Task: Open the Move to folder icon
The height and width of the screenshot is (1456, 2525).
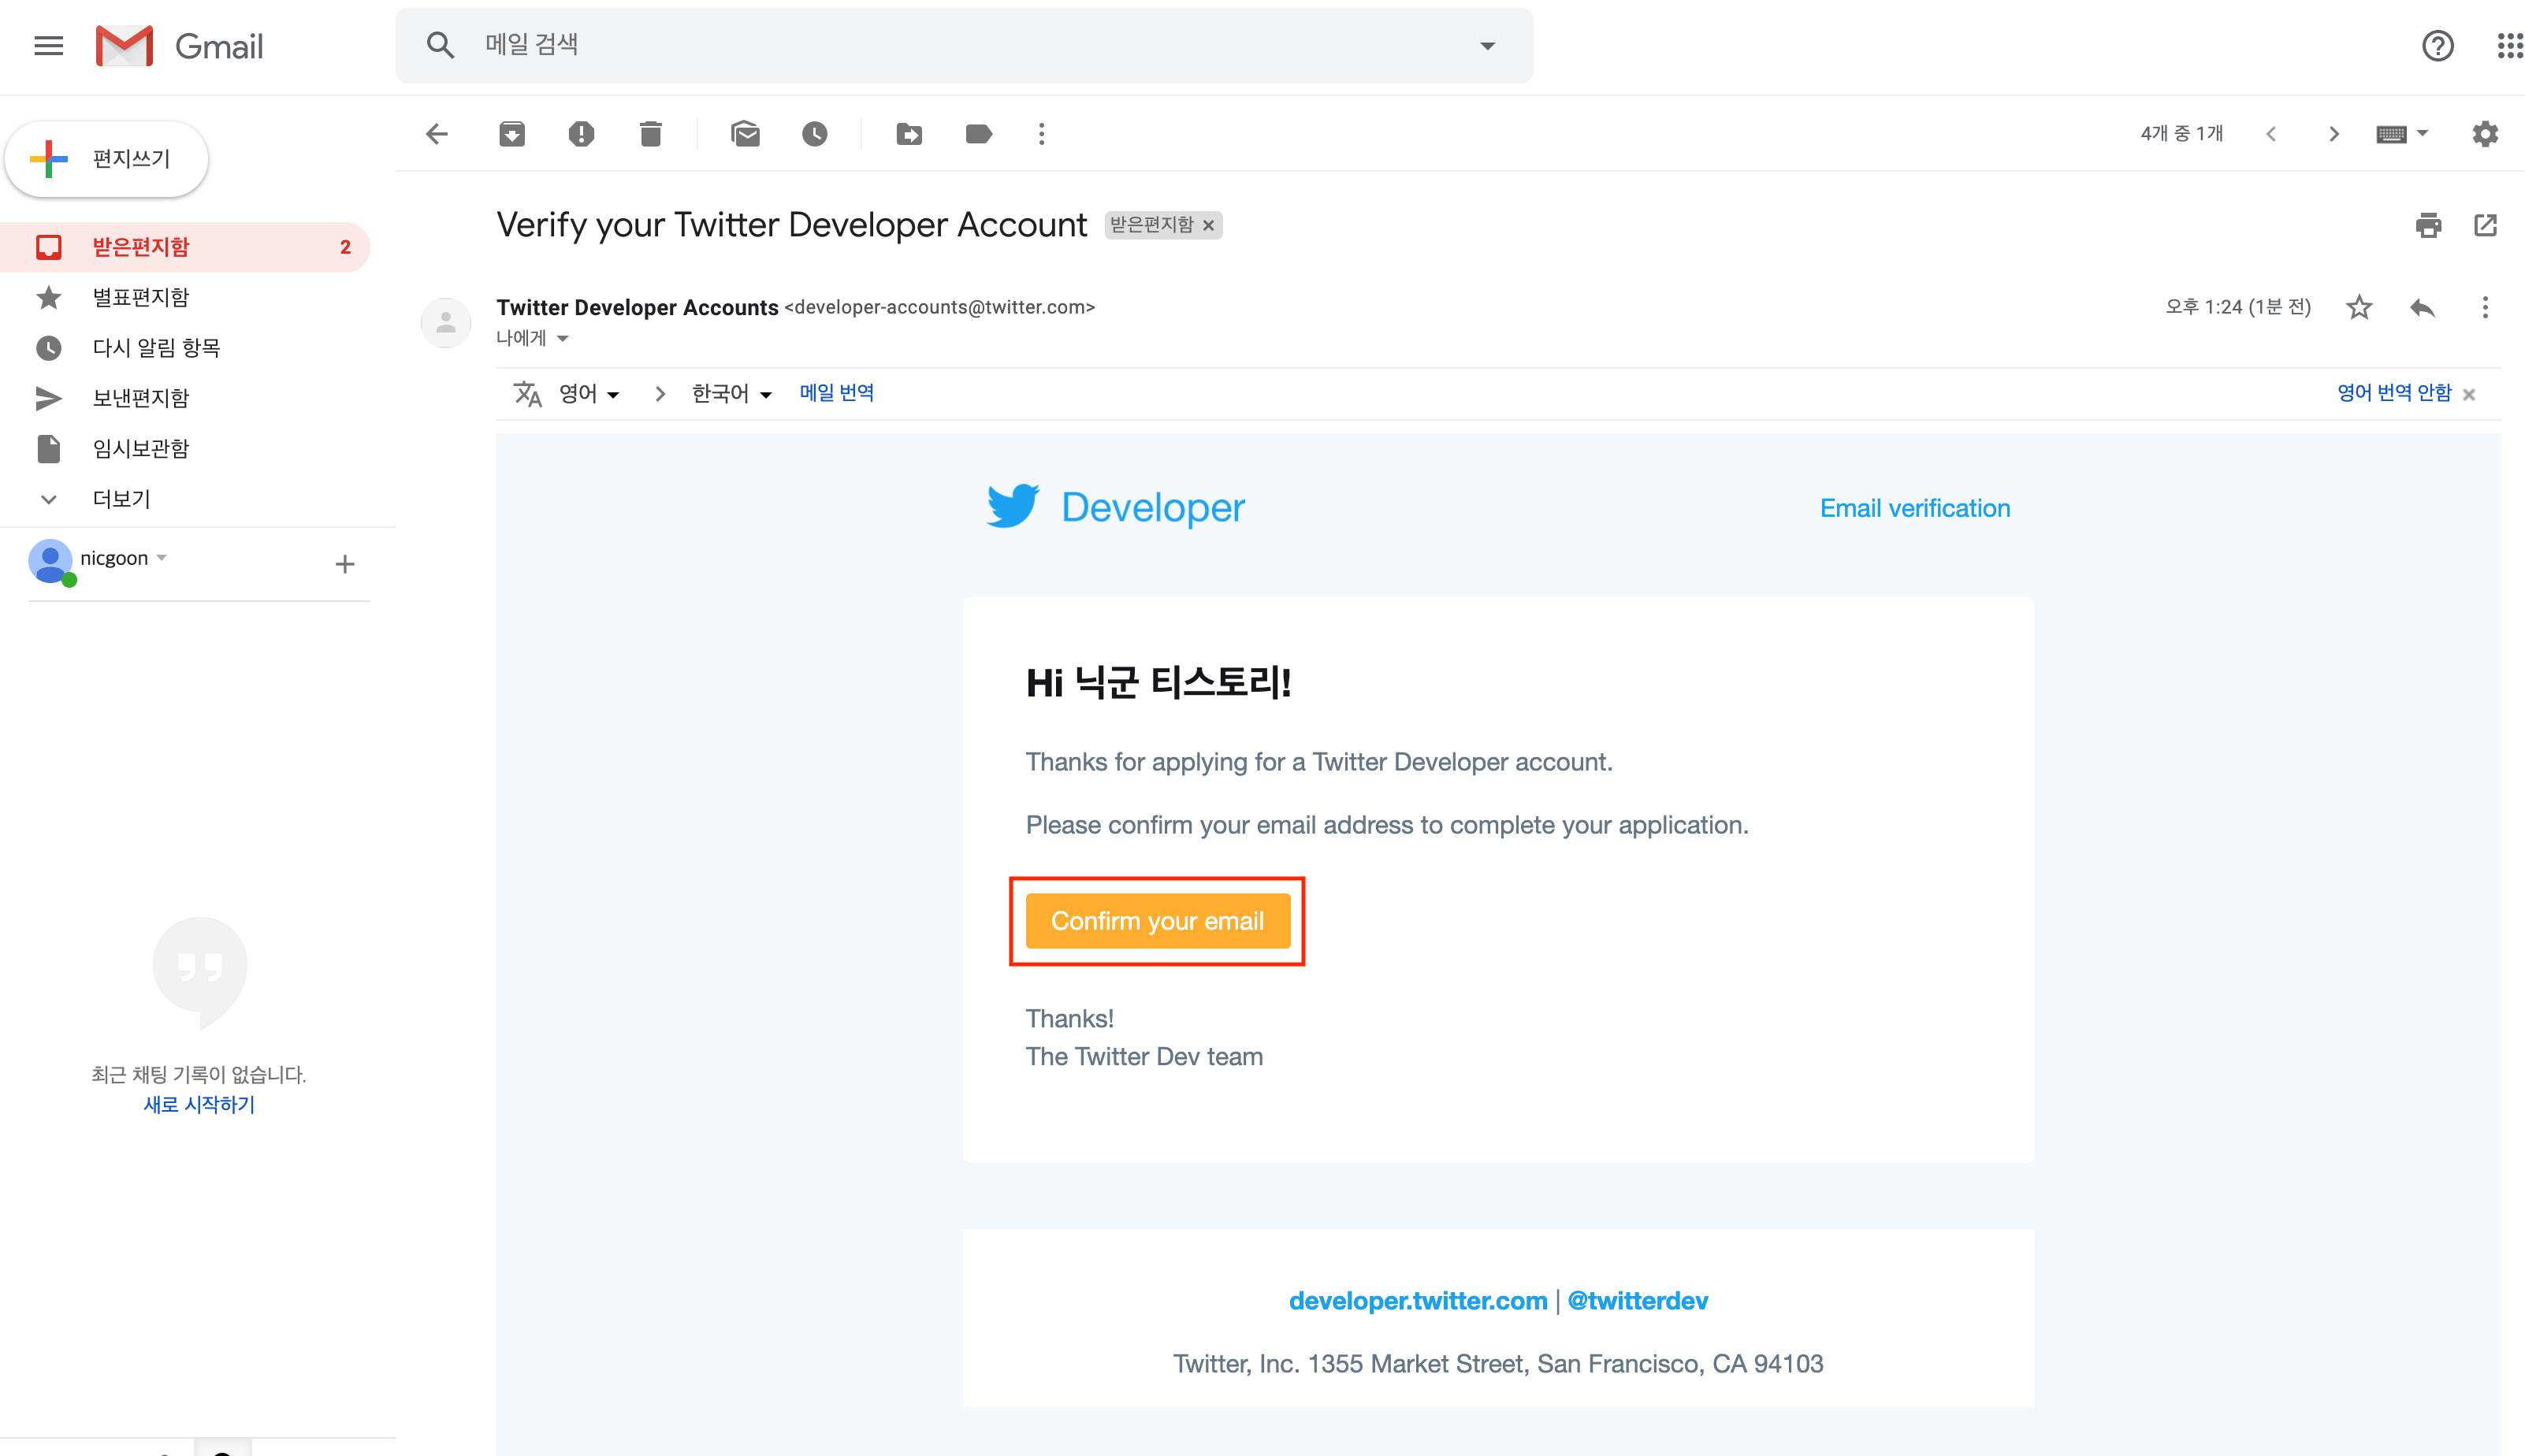Action: 909,134
